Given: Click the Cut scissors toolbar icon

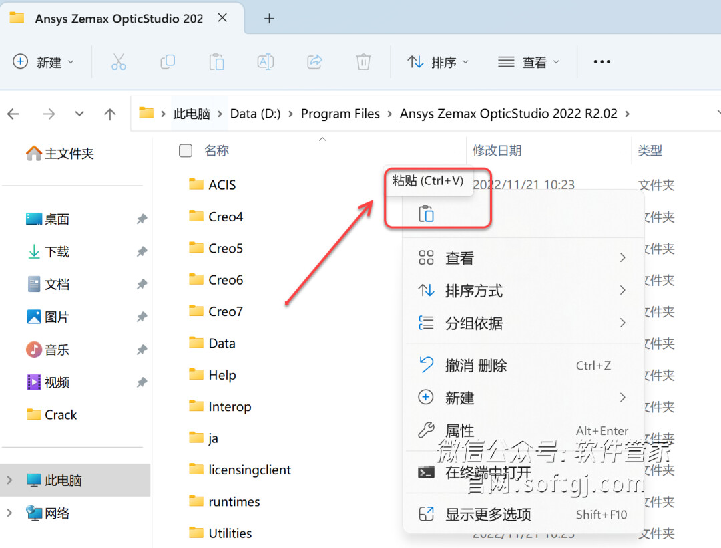Looking at the screenshot, I should (x=119, y=61).
